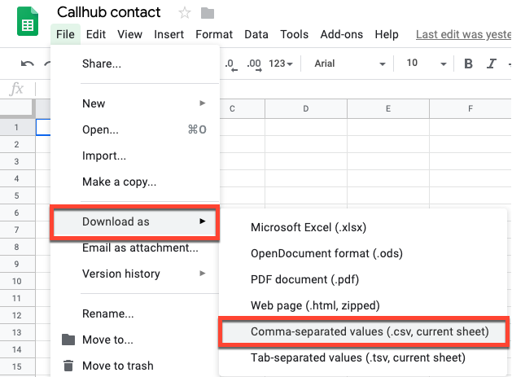Click the undo arrow in toolbar
The height and width of the screenshot is (377, 512).
(28, 64)
